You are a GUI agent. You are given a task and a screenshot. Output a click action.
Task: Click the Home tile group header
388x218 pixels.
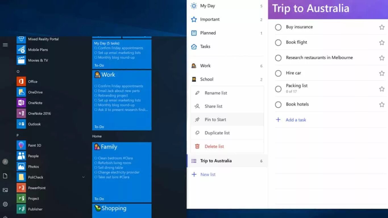pos(97,136)
